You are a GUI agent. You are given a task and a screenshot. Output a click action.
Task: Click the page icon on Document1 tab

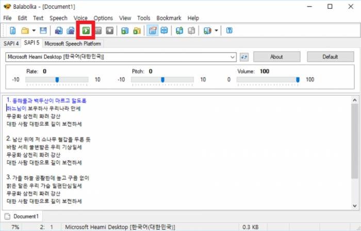(8, 217)
